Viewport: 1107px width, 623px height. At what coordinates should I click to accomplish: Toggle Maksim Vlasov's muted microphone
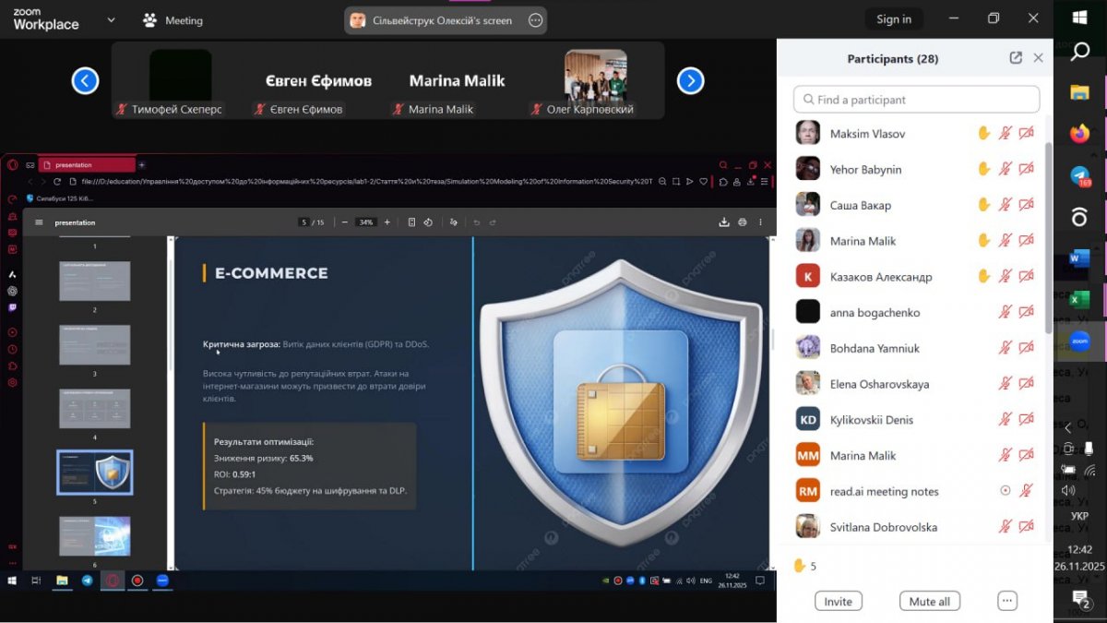point(1006,134)
